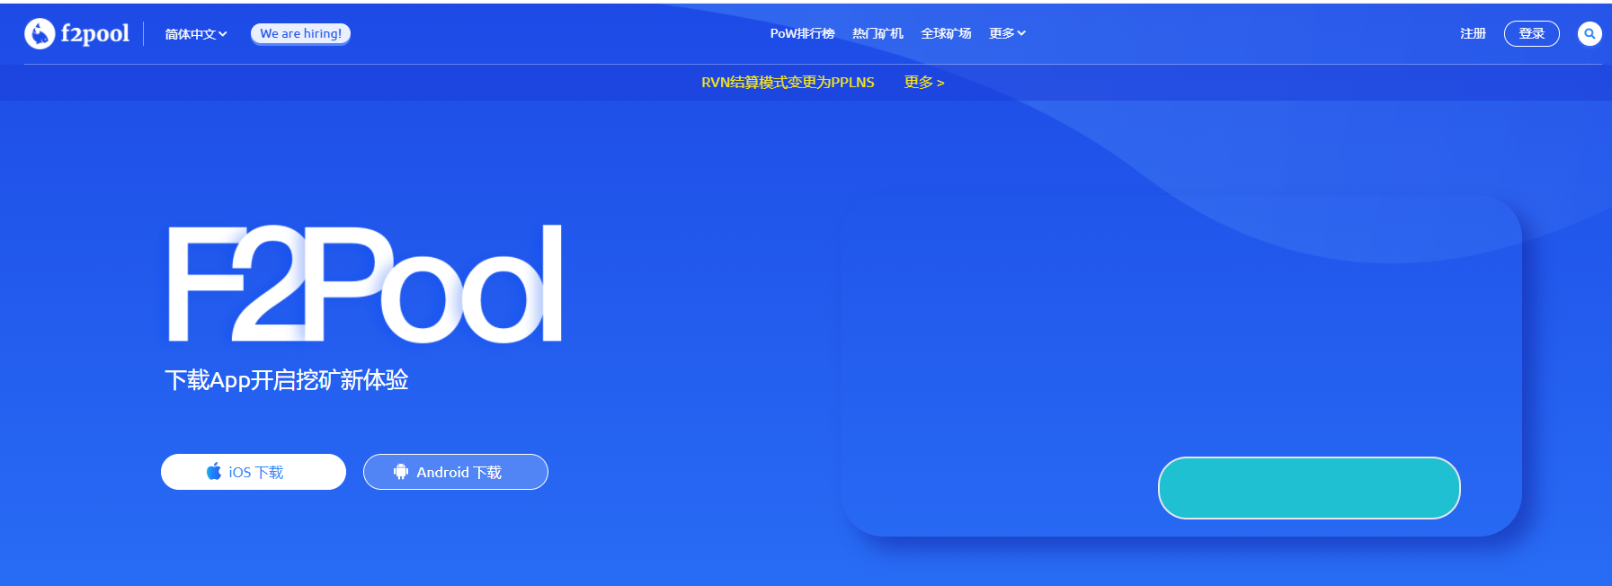
Task: Click the f2pool wordmark text
Action: coord(95,34)
